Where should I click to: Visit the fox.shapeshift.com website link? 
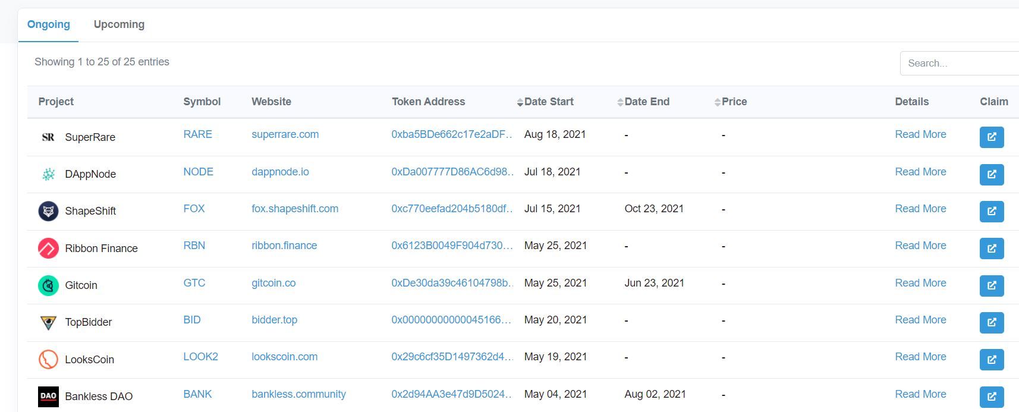[x=295, y=209]
